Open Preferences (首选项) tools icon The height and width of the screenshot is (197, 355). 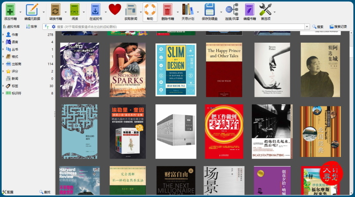pos(265,10)
